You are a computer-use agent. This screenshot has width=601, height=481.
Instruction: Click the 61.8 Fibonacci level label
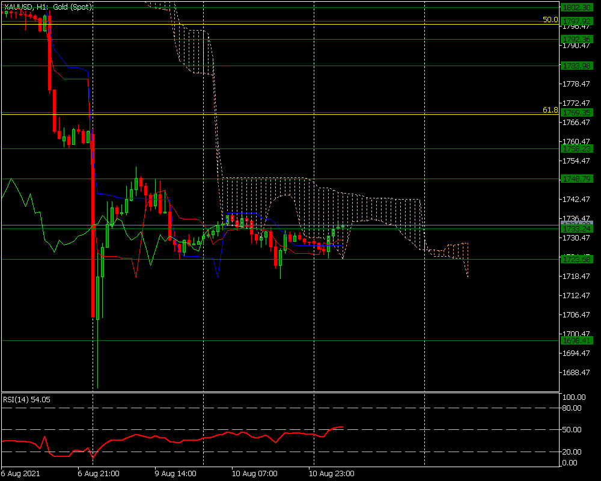(x=551, y=110)
